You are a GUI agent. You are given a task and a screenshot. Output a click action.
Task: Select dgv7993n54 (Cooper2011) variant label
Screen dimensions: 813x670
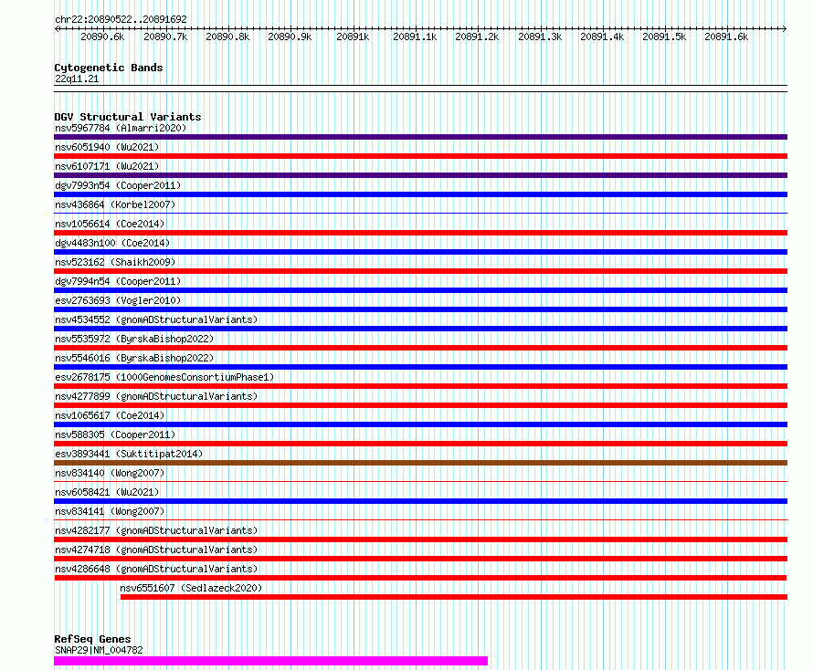(x=118, y=185)
